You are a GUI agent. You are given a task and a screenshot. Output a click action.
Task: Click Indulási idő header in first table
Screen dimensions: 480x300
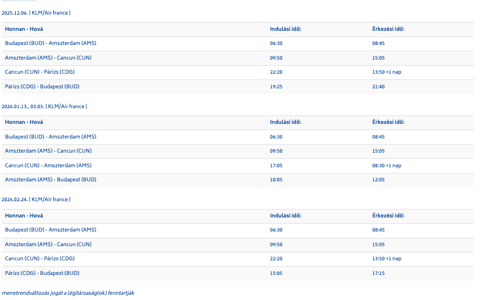point(286,29)
